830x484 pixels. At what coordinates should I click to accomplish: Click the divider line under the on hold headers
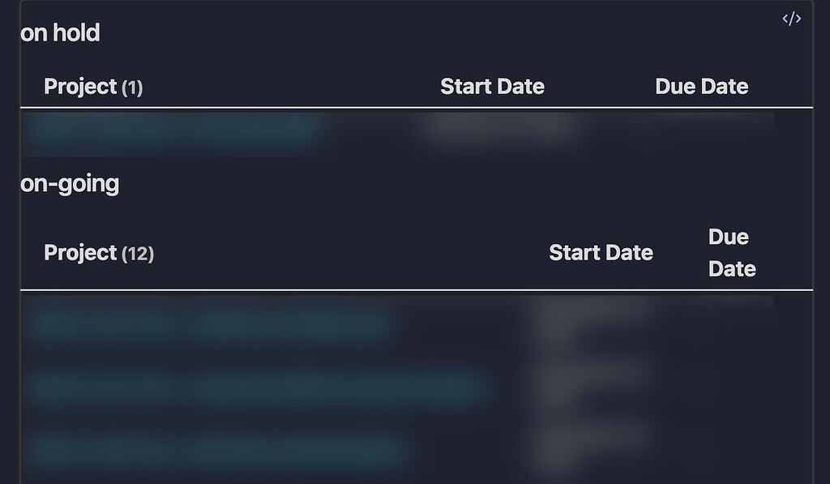413,105
